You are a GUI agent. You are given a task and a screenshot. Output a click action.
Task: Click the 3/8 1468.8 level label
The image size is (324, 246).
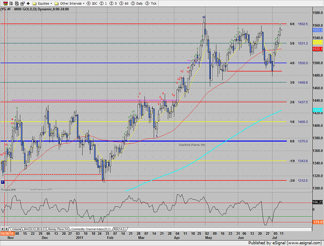(298, 82)
